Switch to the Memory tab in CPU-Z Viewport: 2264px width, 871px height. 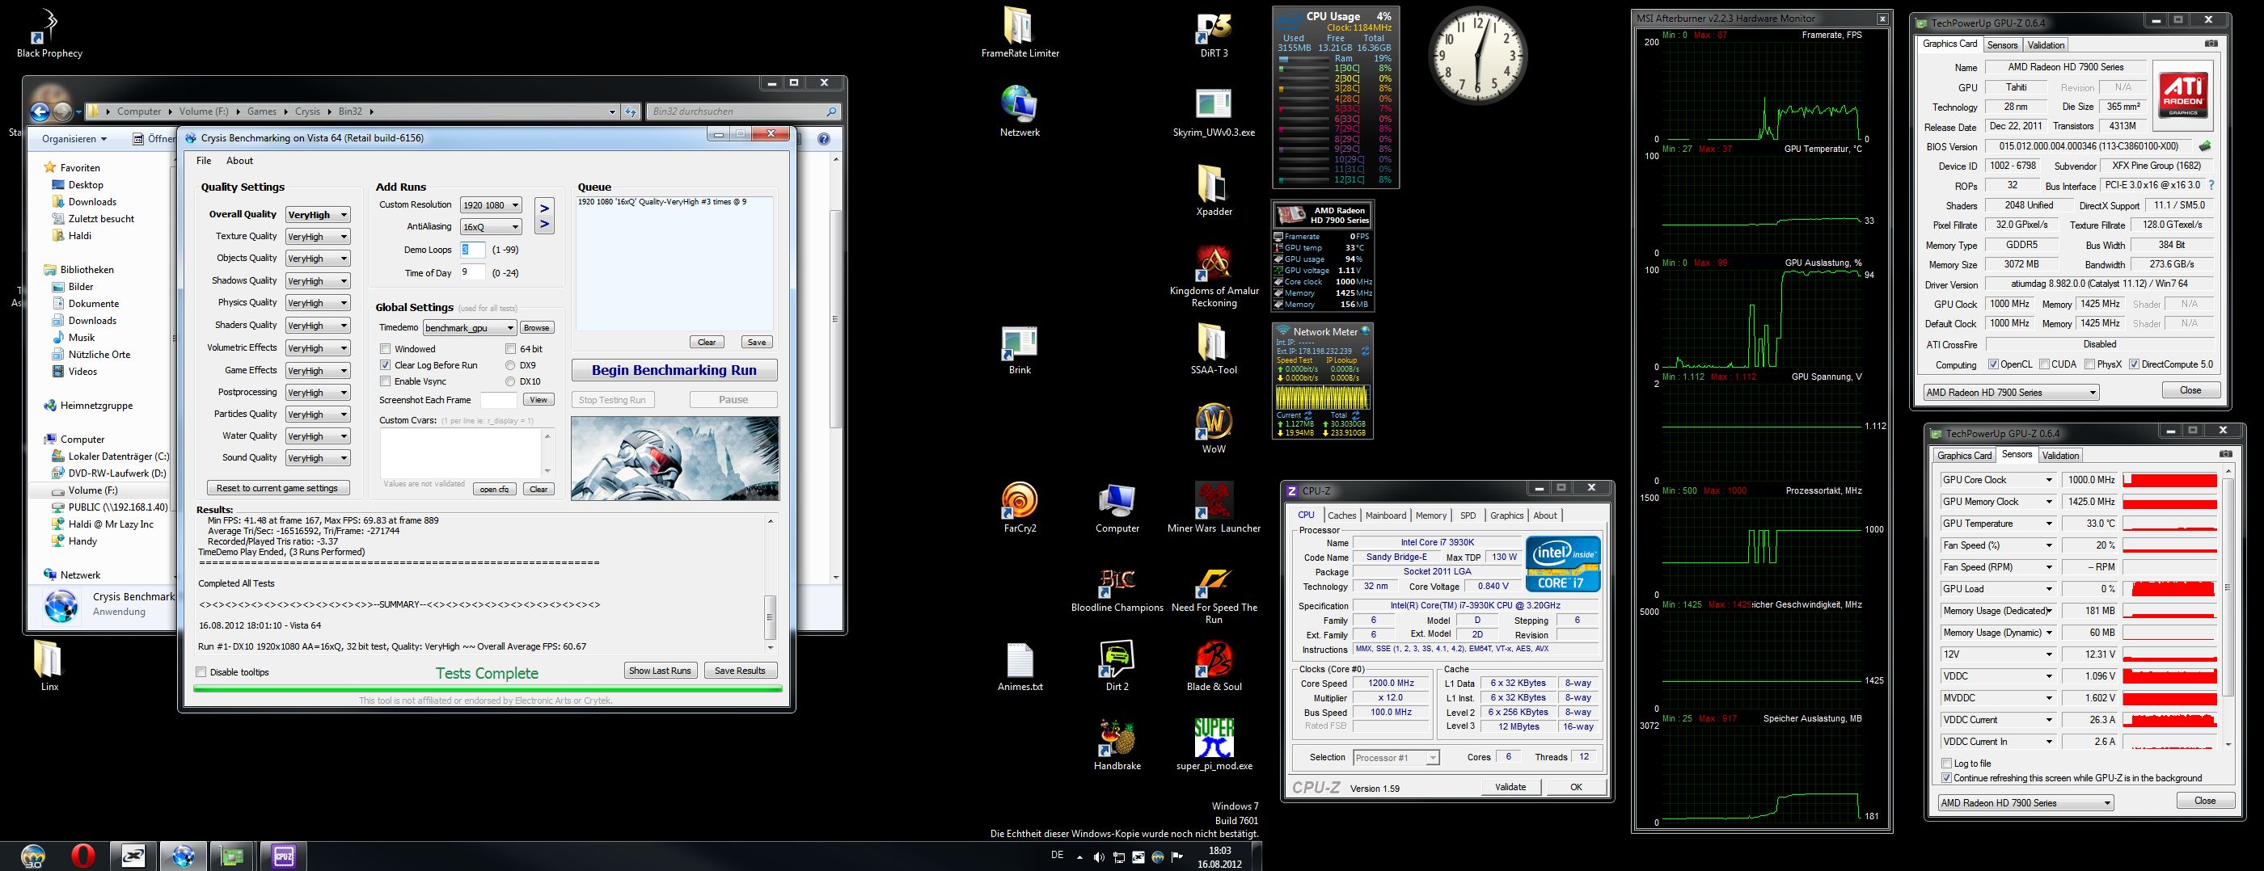click(1431, 515)
